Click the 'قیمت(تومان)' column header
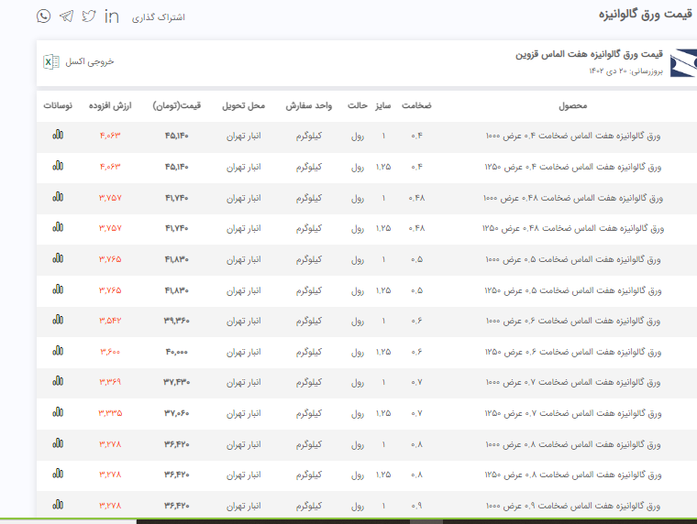Image resolution: width=697 pixels, height=524 pixels. point(177,105)
